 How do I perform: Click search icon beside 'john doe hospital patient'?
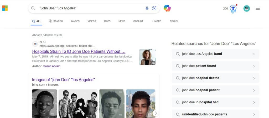click(x=178, y=90)
